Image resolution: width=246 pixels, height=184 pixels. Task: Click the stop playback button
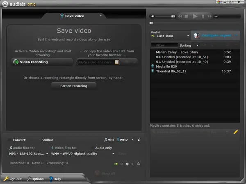(x=186, y=16)
